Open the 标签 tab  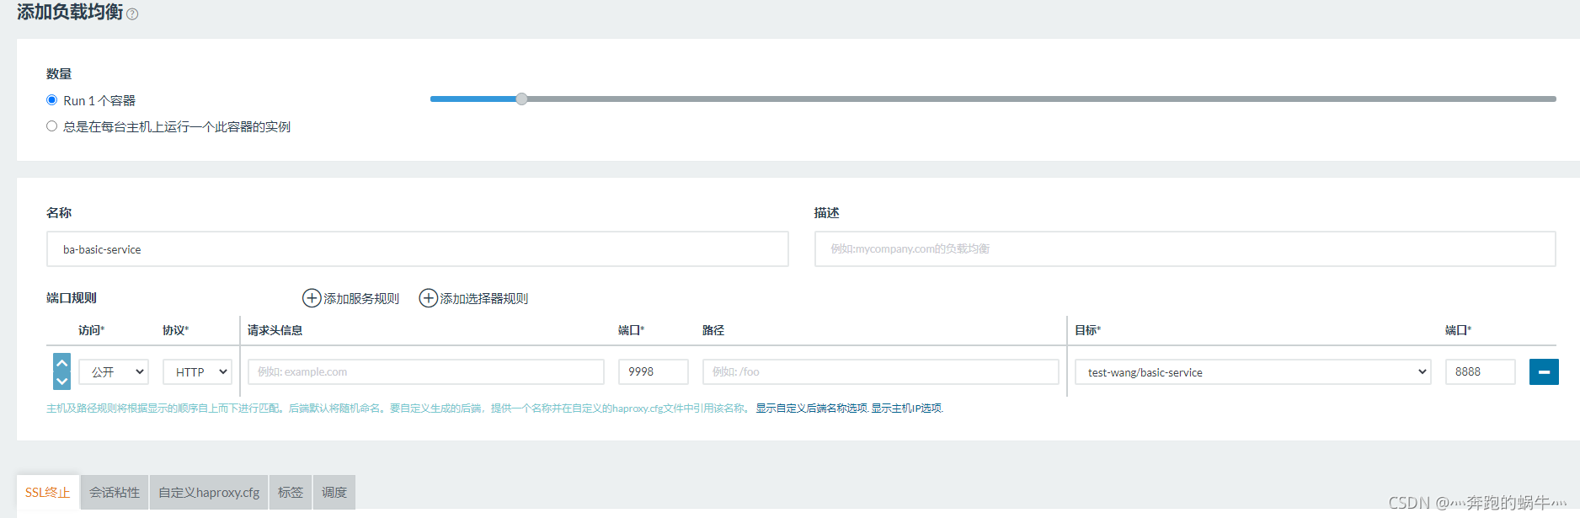291,492
